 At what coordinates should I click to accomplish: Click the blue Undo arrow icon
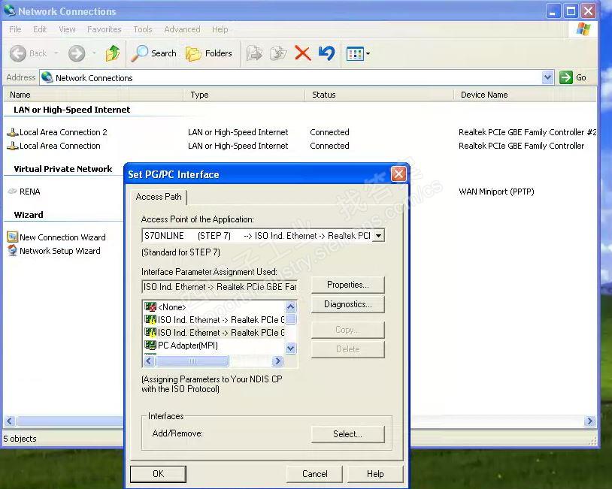coord(327,53)
